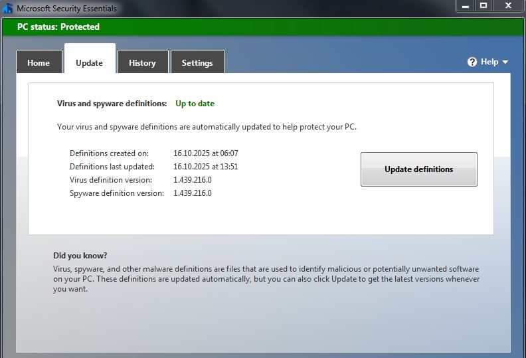This screenshot has width=526, height=358.
Task: Expand the Help dropdown arrow
Action: tap(505, 62)
